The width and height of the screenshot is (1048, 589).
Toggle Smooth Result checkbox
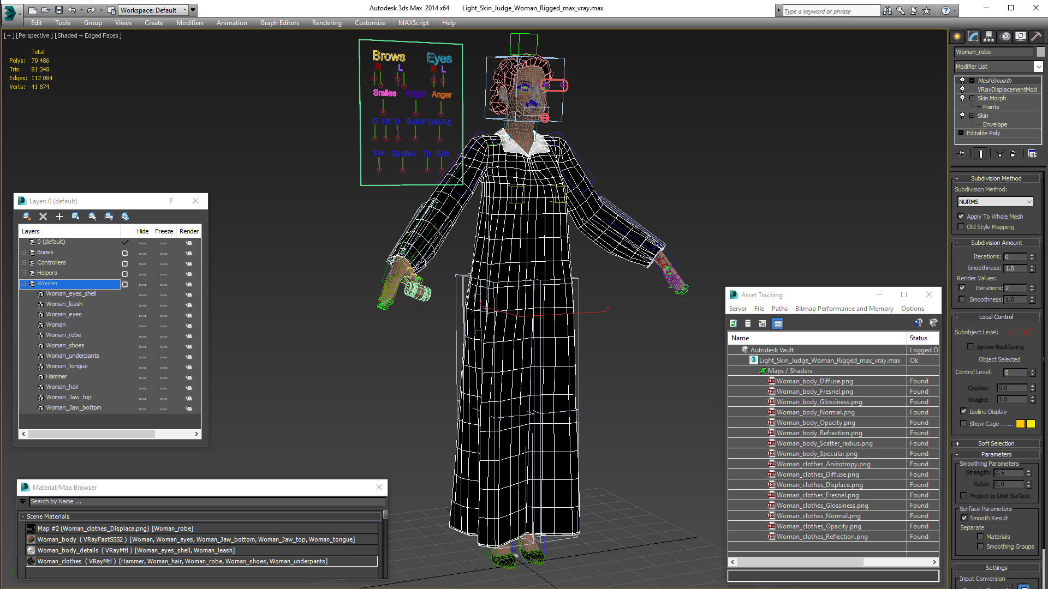click(964, 518)
